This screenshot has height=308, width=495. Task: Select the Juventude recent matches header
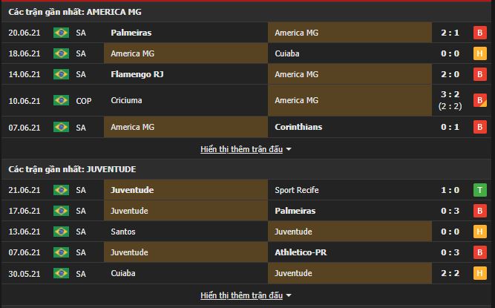73,169
